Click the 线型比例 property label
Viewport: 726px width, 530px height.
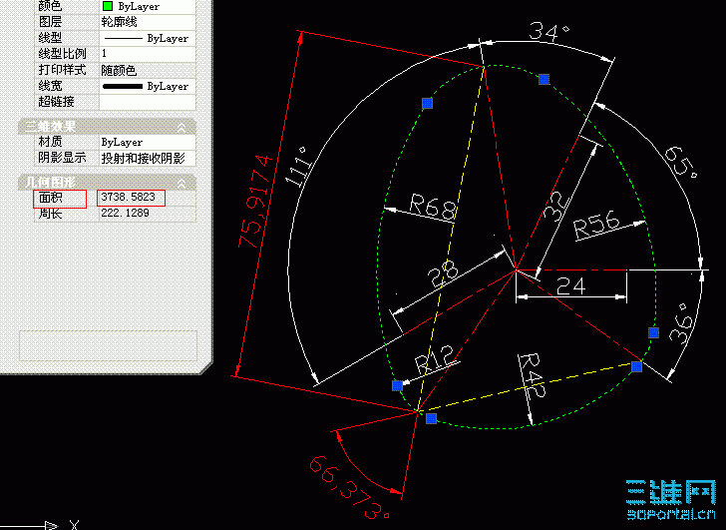62,54
